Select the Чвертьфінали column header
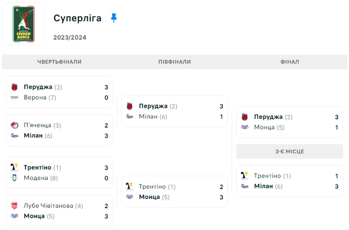The width and height of the screenshot is (349, 230). click(x=59, y=62)
